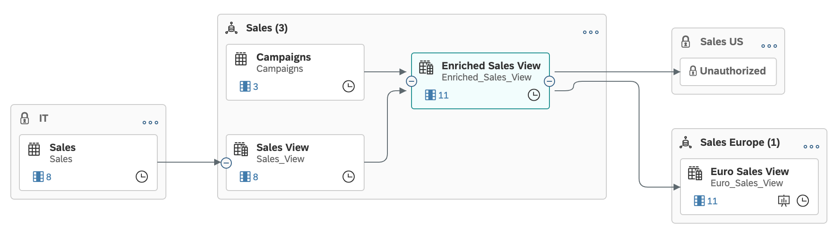
Task: Click the clock icon on Campaigns node
Action: point(349,86)
